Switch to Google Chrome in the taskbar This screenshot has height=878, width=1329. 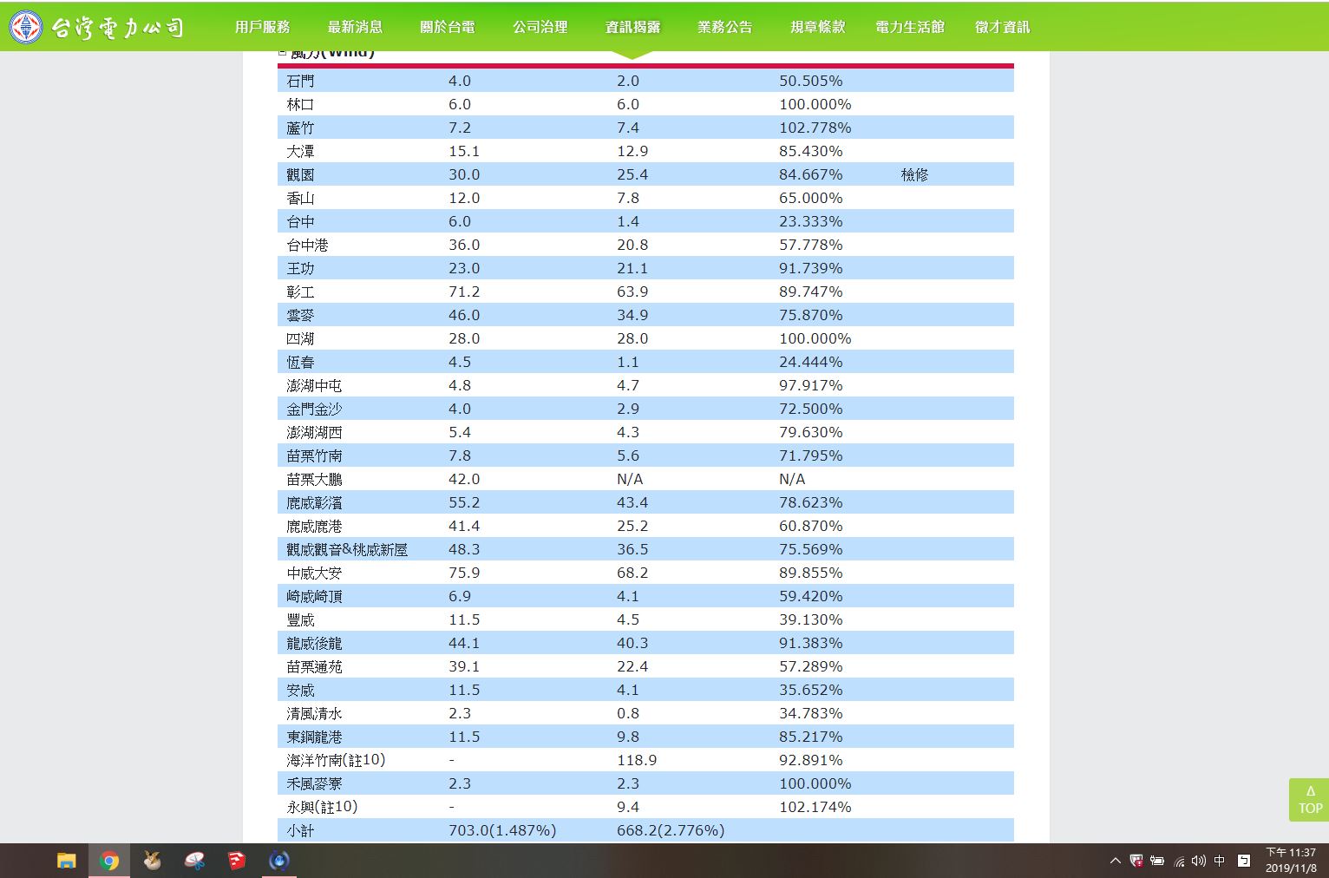[x=109, y=861]
